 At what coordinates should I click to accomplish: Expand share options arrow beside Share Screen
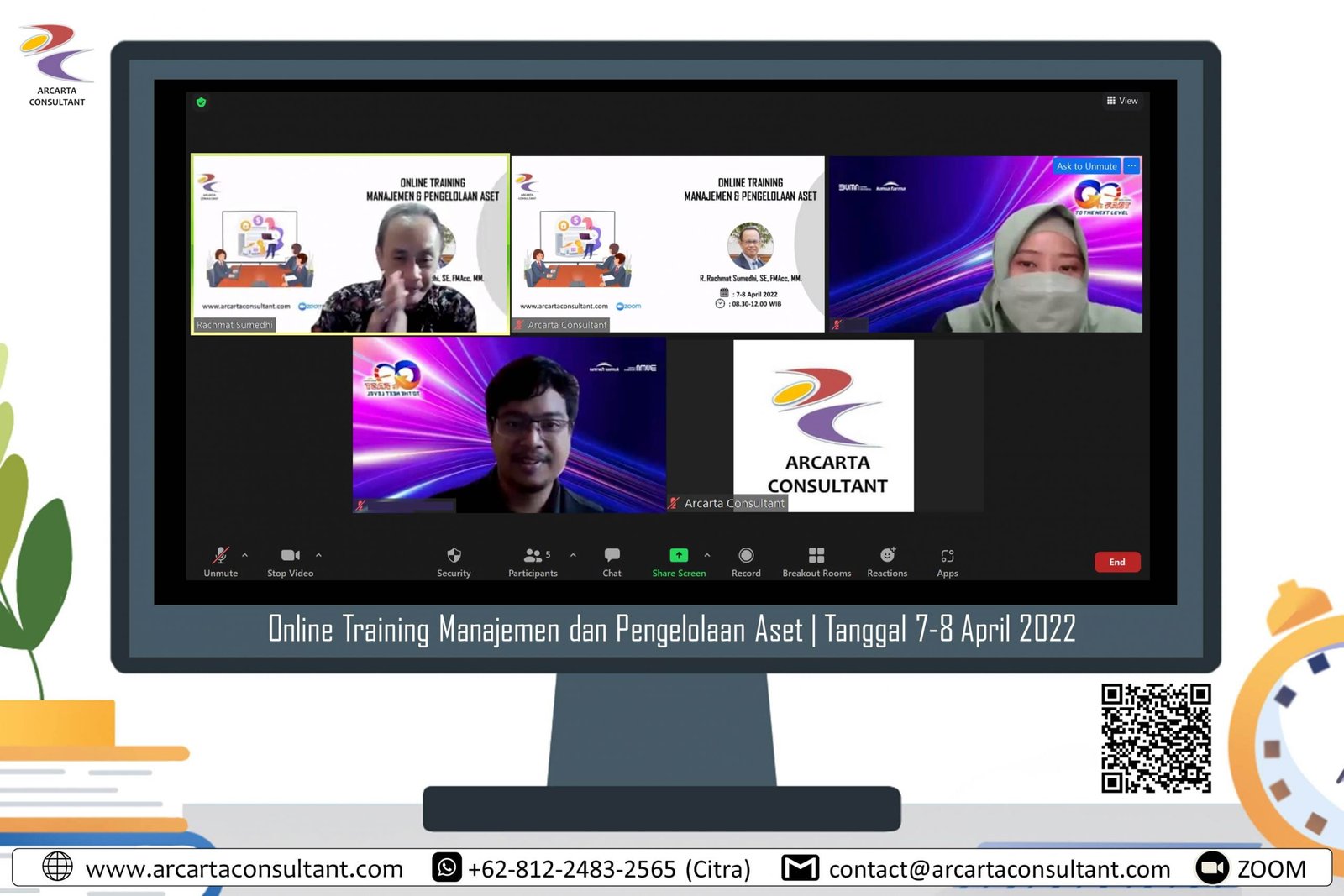[707, 555]
